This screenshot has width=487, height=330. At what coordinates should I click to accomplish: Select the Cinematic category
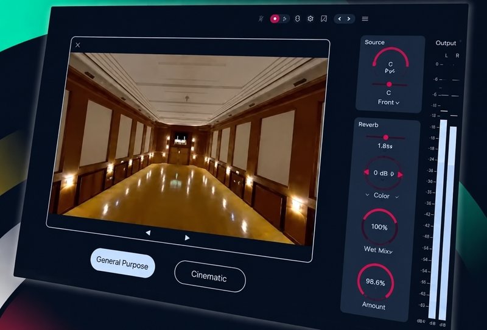tap(209, 276)
